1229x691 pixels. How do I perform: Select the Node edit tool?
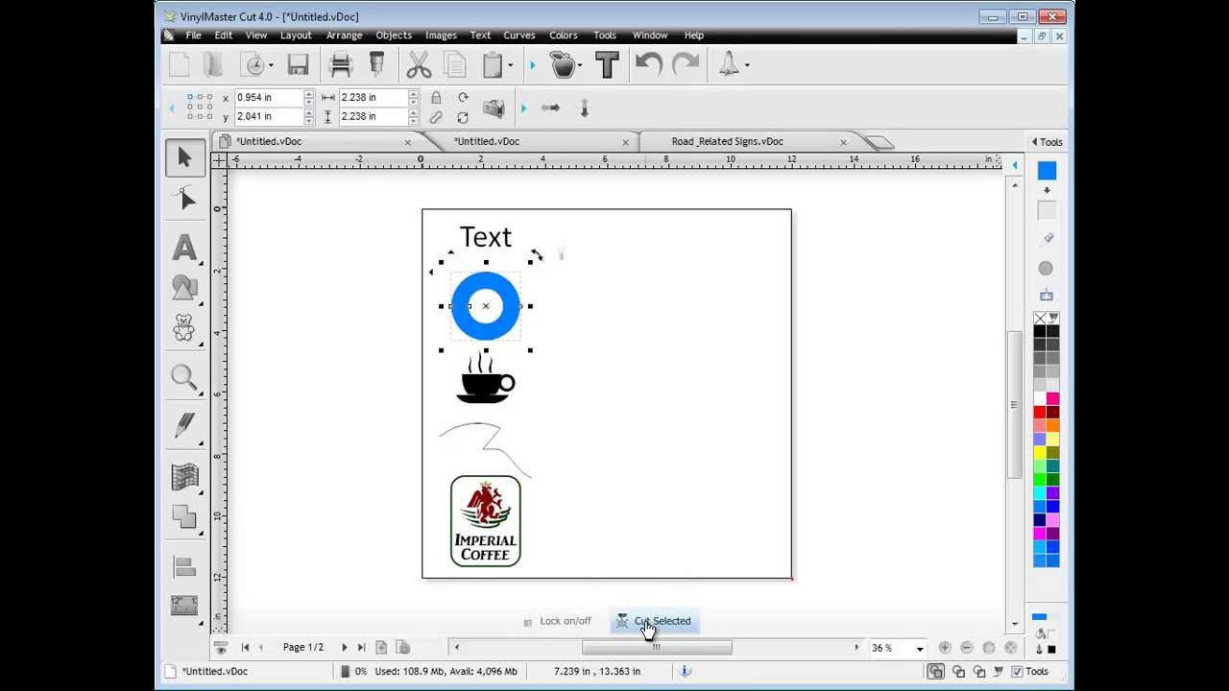pyautogui.click(x=184, y=199)
